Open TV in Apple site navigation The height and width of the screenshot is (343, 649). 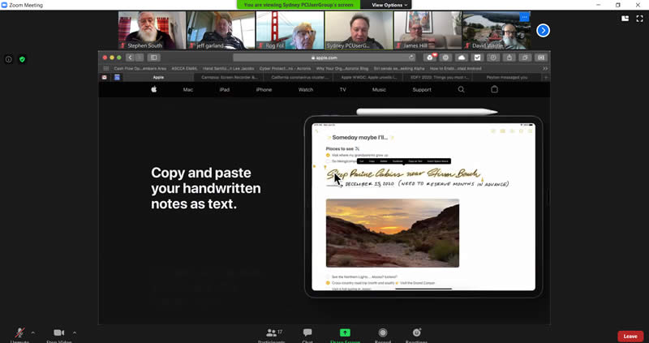[x=342, y=89]
